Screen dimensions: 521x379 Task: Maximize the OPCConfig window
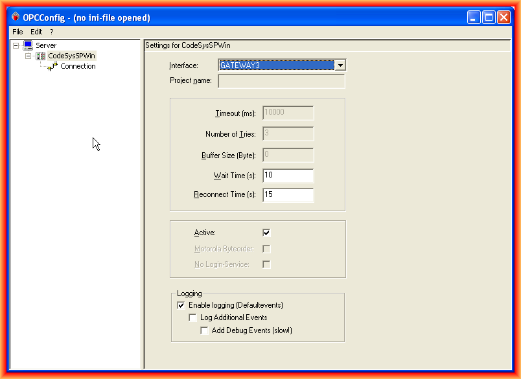point(489,17)
